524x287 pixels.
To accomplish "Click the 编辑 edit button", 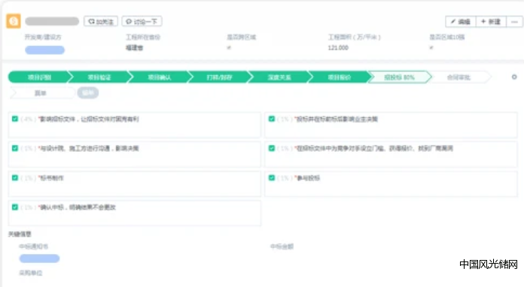I will coord(461,22).
